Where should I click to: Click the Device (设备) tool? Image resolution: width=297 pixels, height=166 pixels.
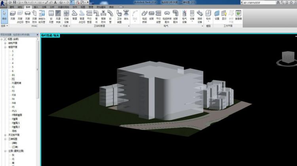tap(192, 16)
